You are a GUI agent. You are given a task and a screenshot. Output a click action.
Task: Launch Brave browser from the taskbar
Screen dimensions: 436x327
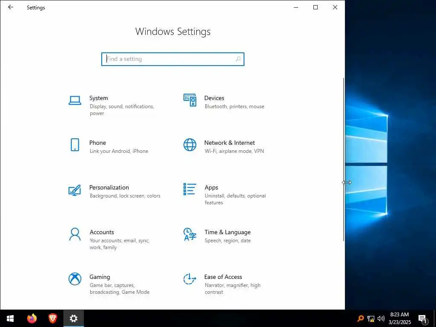[x=52, y=318]
